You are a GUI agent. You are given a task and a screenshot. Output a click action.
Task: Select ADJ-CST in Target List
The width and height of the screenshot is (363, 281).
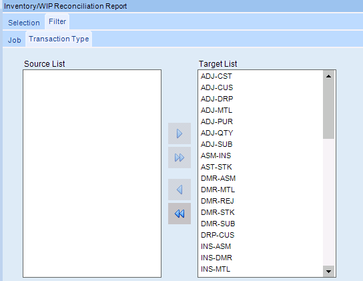(x=260, y=76)
